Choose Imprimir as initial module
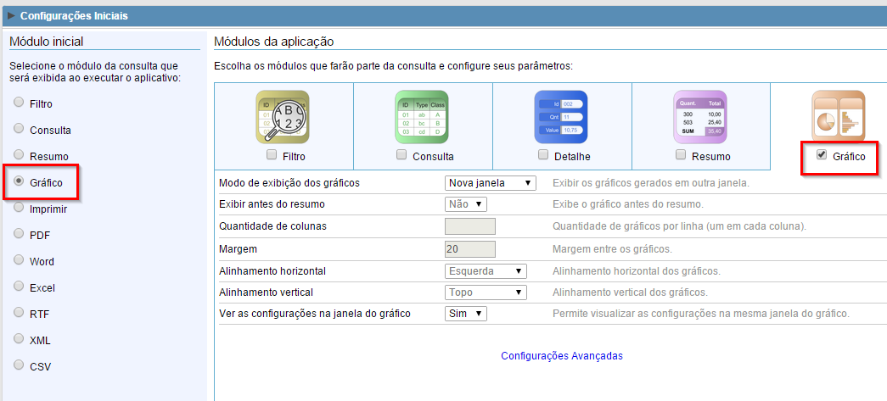This screenshot has height=401, width=887. 19,208
